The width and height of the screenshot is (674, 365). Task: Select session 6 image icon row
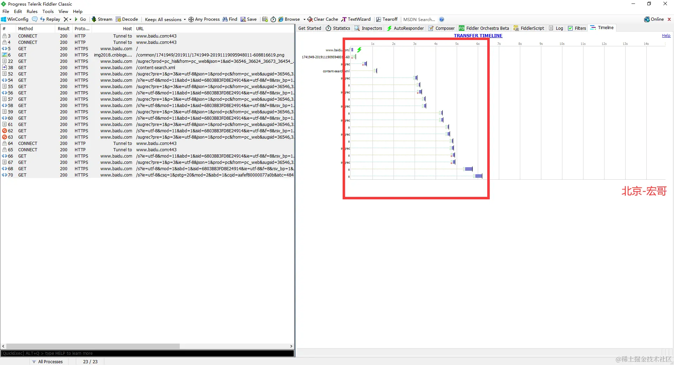click(x=5, y=55)
